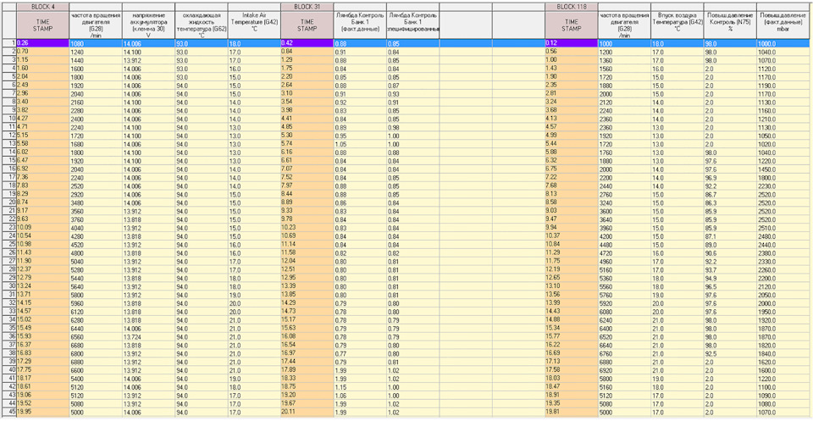
Task: Select timestamp cell 4.27
Action: click(43, 119)
